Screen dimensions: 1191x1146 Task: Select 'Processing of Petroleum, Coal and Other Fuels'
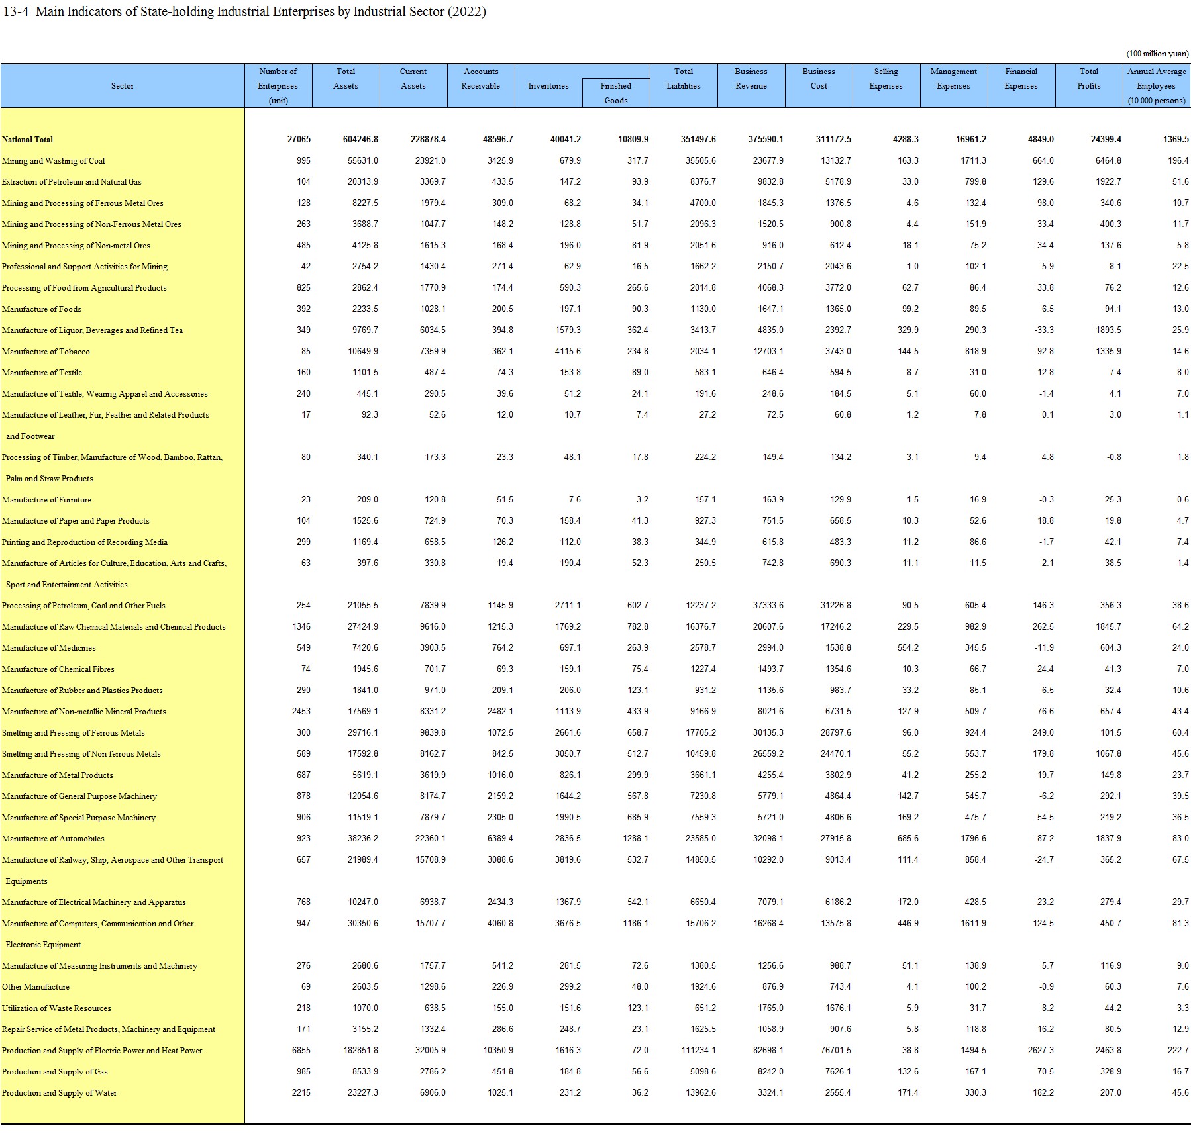coord(83,606)
